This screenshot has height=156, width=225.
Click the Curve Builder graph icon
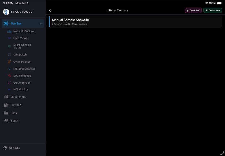(10, 82)
